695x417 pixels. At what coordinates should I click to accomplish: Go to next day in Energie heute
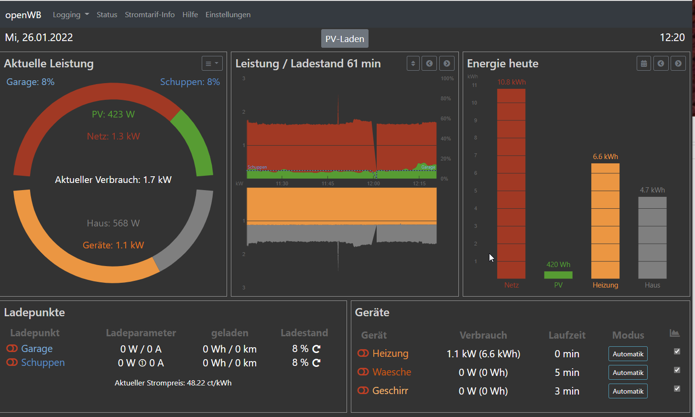point(678,64)
